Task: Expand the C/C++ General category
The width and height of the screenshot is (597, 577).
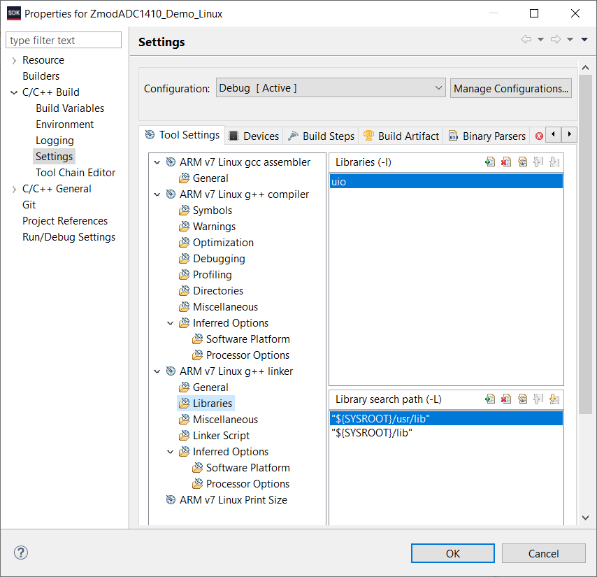Action: 14,190
